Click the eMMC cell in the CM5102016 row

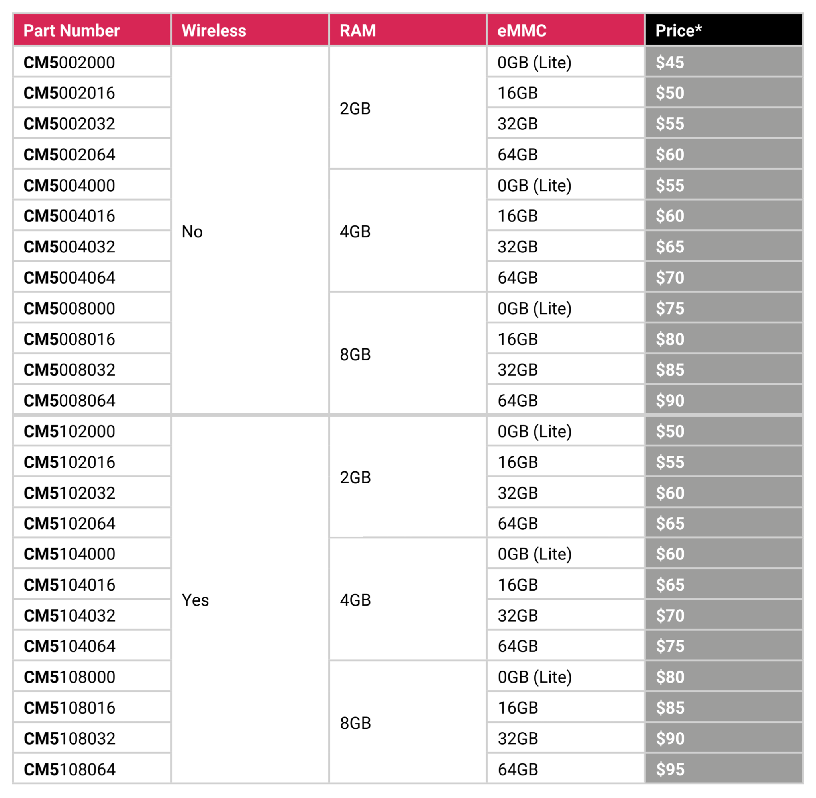pyautogui.click(x=518, y=462)
